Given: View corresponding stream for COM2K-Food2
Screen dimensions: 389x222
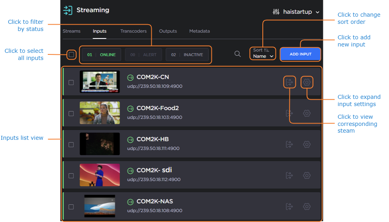Looking at the screenshot, I should (x=289, y=113).
